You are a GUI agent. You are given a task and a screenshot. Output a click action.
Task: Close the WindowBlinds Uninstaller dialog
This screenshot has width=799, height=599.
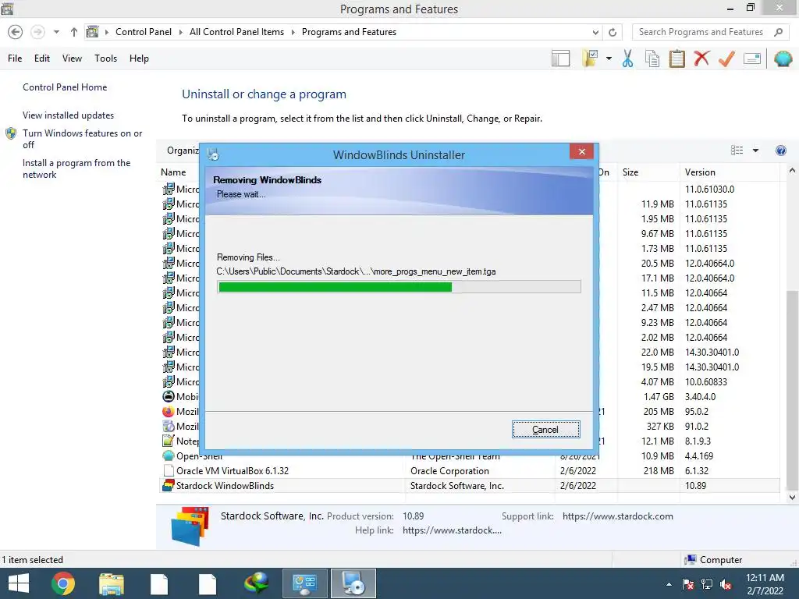(x=581, y=152)
